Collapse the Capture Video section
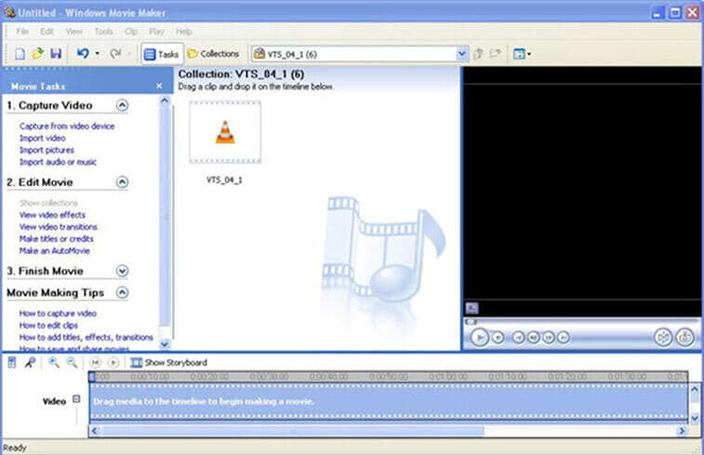Image resolution: width=704 pixels, height=455 pixels. pos(122,105)
